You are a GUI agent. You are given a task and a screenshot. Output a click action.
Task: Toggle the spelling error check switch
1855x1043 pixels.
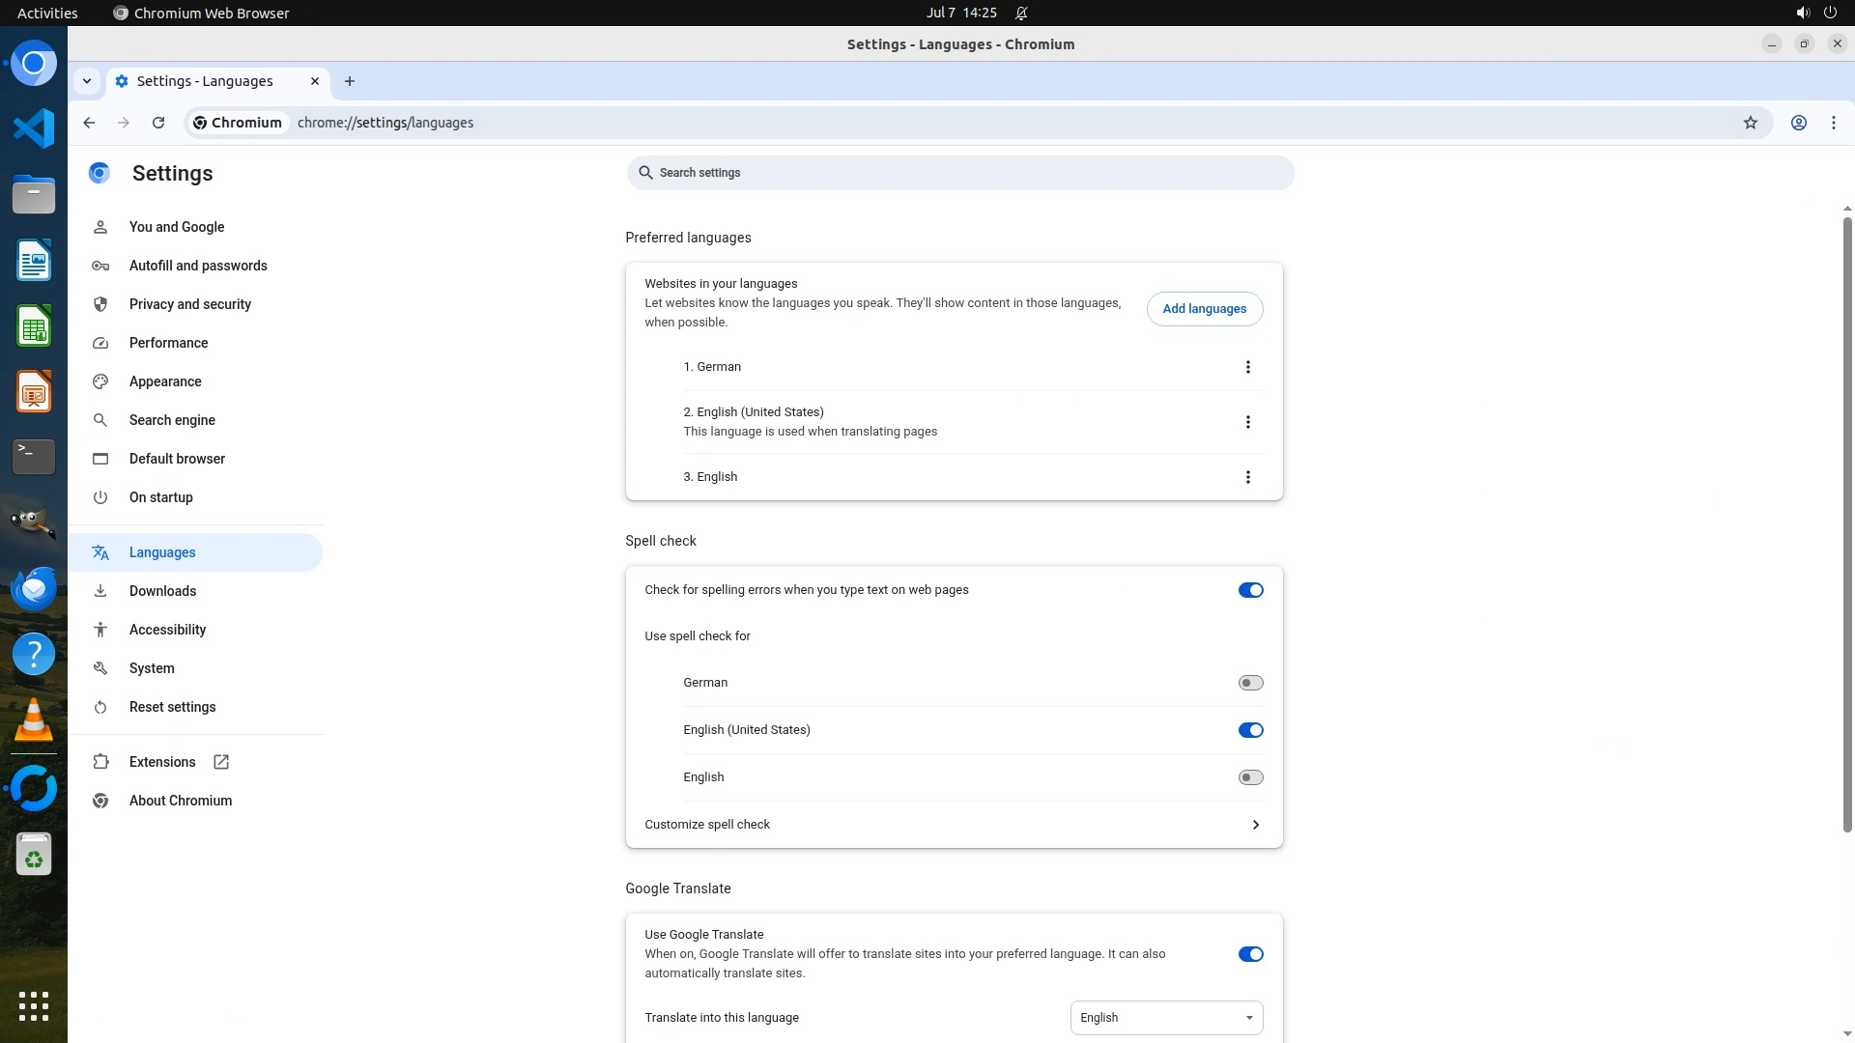[1250, 590]
